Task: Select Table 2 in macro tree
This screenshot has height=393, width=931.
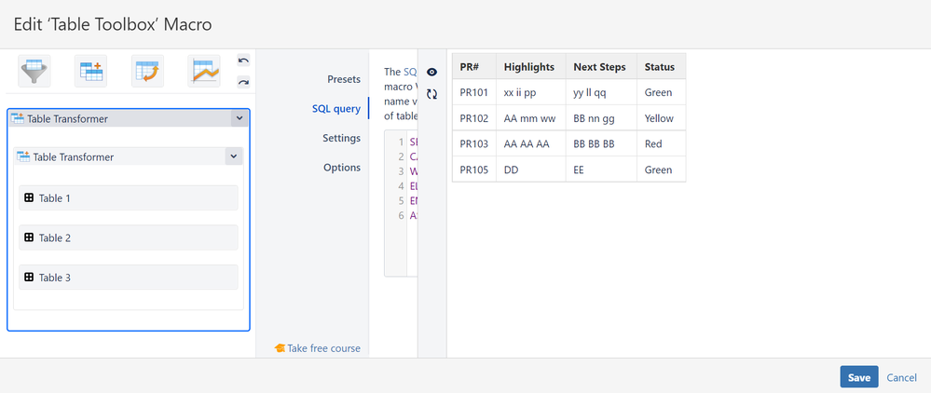Action: pyautogui.click(x=128, y=237)
